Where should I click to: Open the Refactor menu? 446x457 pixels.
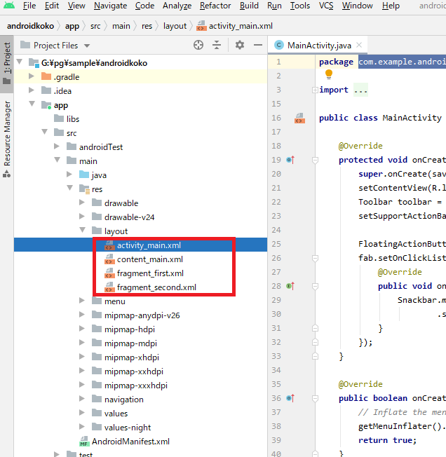[x=215, y=6]
